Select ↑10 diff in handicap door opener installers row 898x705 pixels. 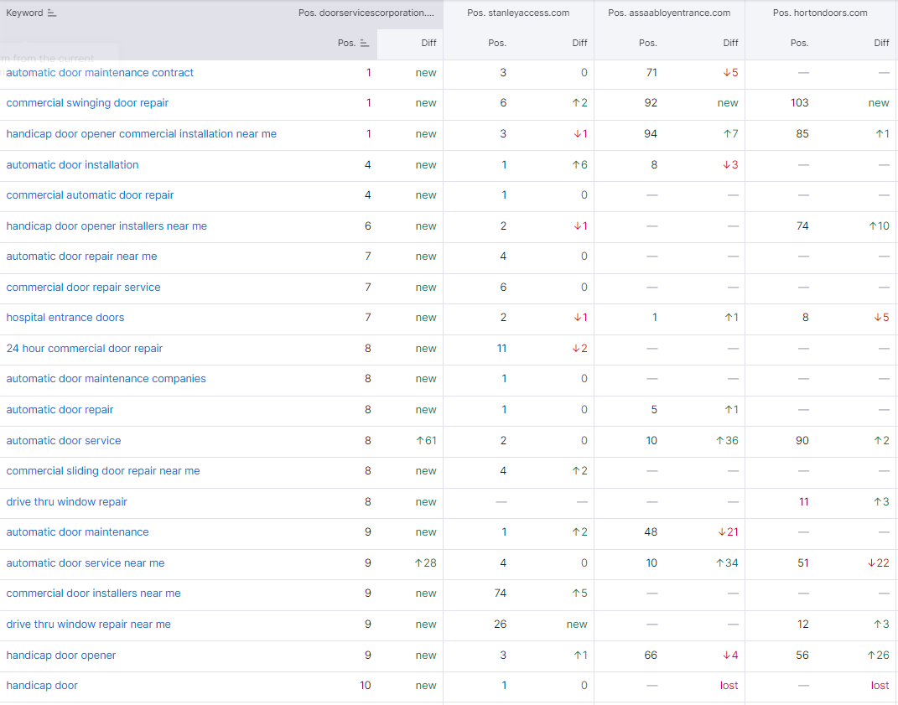[879, 226]
